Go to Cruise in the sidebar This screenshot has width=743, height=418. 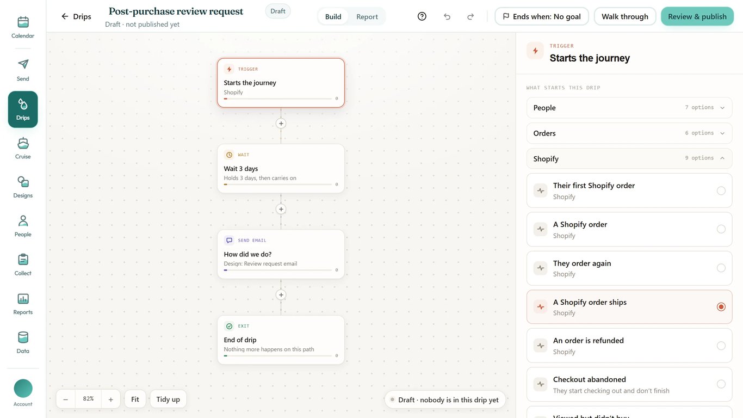pyautogui.click(x=23, y=149)
